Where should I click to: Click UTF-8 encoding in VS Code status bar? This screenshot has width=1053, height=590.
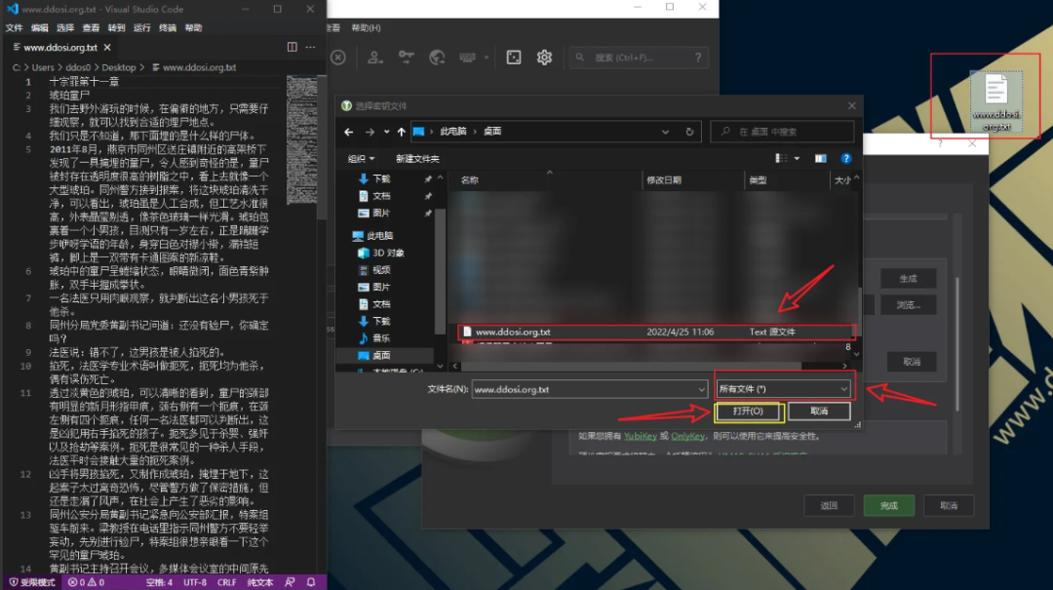[195, 582]
